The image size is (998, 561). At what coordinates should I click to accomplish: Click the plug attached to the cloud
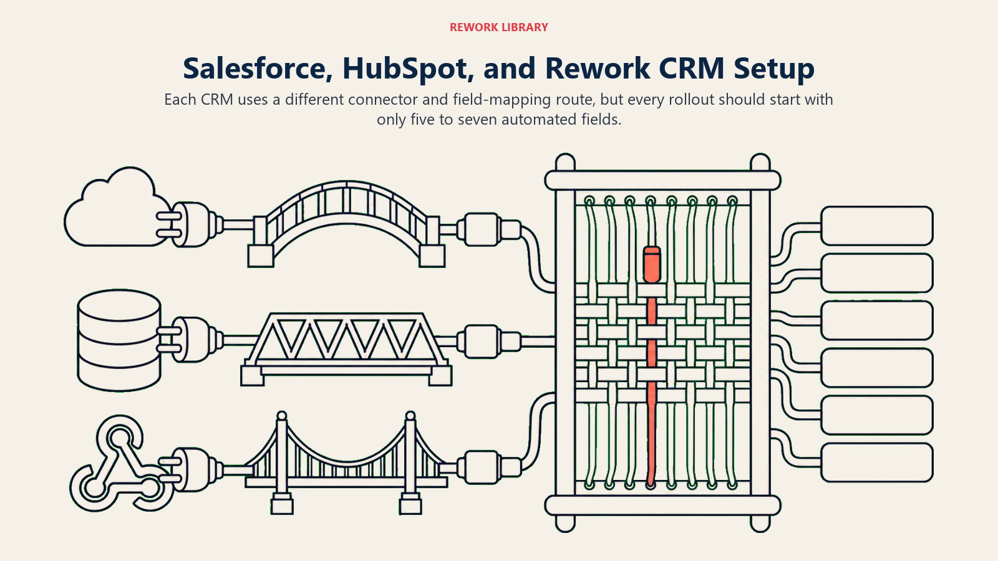pyautogui.click(x=189, y=224)
